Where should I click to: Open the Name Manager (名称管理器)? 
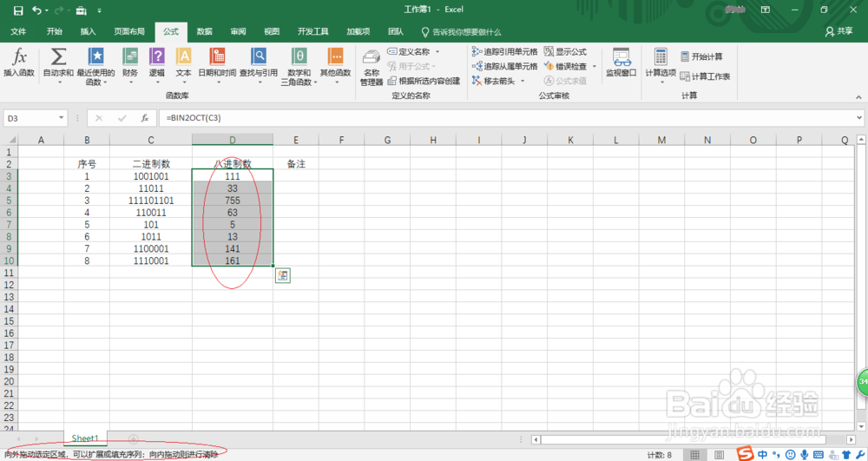click(372, 67)
